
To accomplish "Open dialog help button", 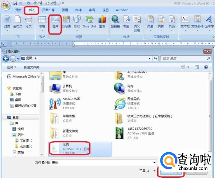I will pyautogui.click(x=206, y=67).
